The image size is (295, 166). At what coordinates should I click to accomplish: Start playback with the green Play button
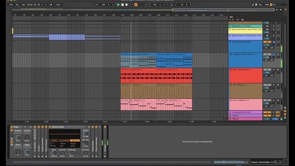(118, 5)
